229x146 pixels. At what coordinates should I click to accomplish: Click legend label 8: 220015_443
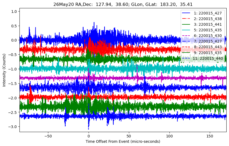[x=208, y=47]
